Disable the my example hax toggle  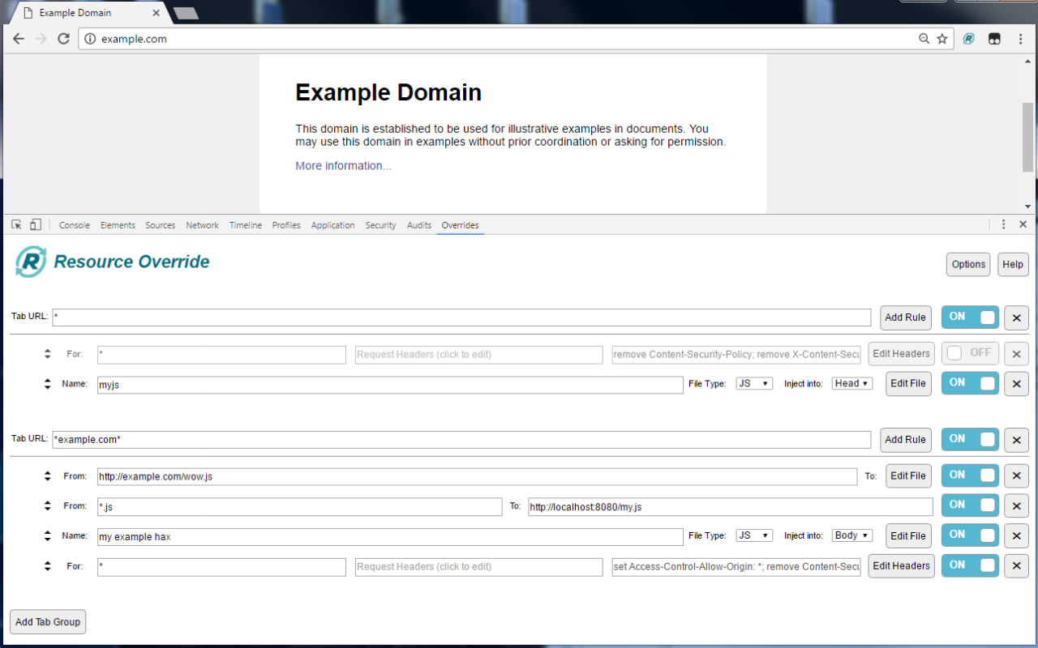(970, 535)
